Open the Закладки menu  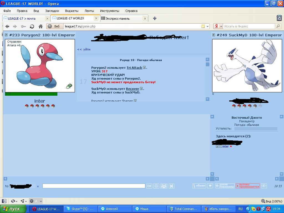52,11
